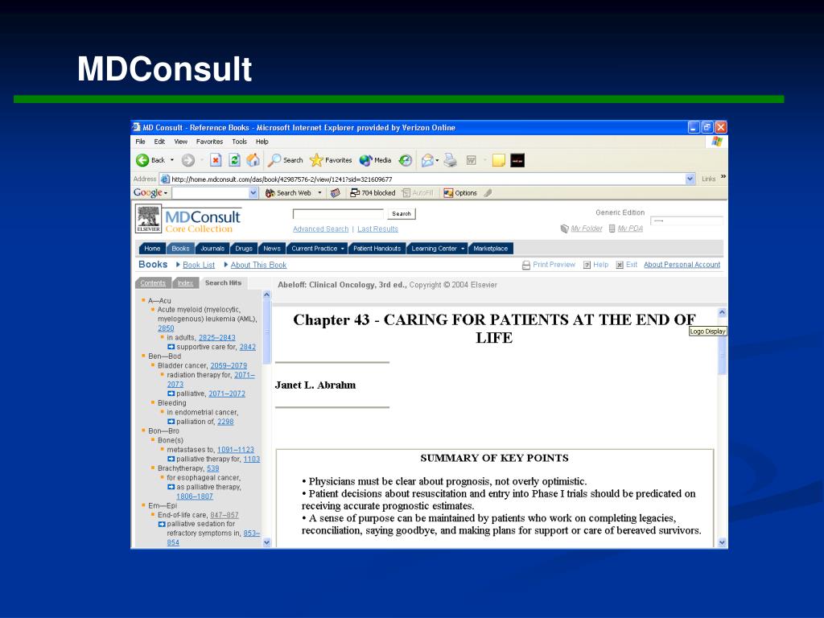Image resolution: width=824 pixels, height=618 pixels.
Task: Open the IE Search pane magnifier
Action: (x=274, y=160)
